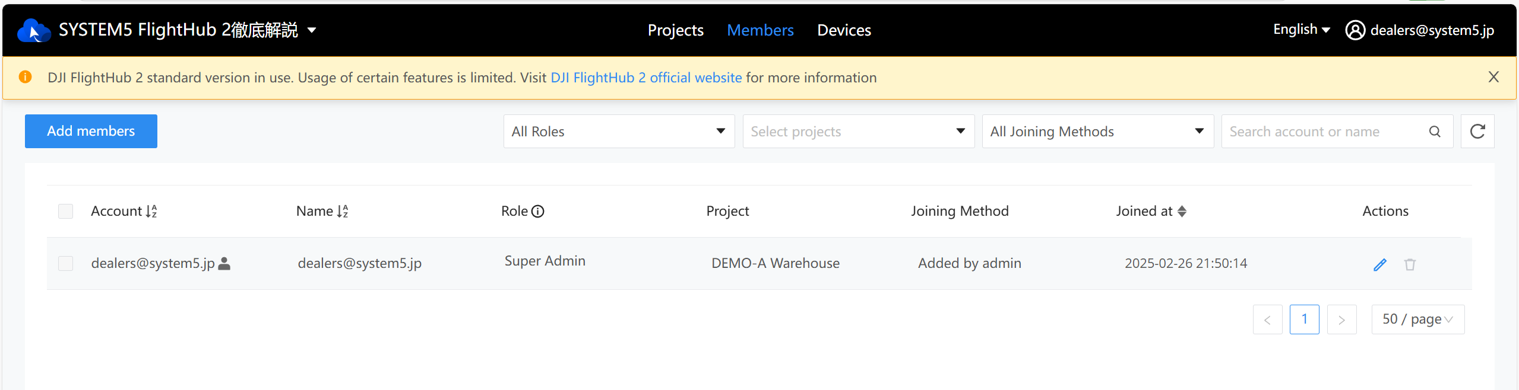The height and width of the screenshot is (390, 1519).
Task: Show Role info tooltip icon
Action: point(538,212)
